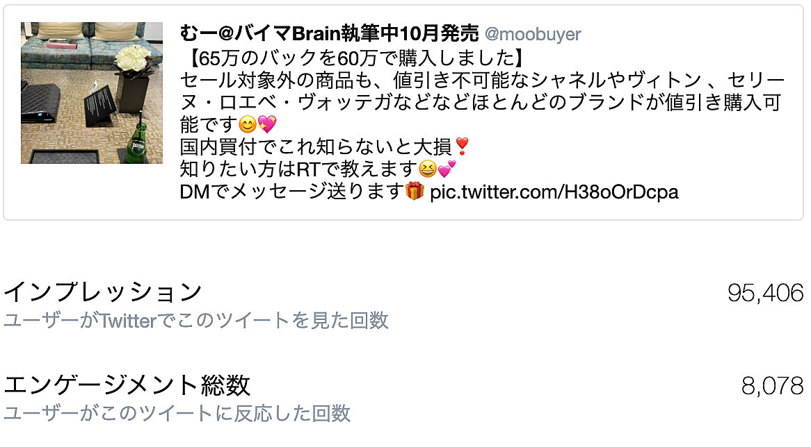Click the text DMでメッセージ送ります
Viewport: 811px width, 447px height.
291,192
